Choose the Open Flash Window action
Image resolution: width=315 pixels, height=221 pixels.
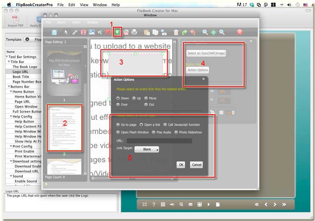click(118, 132)
